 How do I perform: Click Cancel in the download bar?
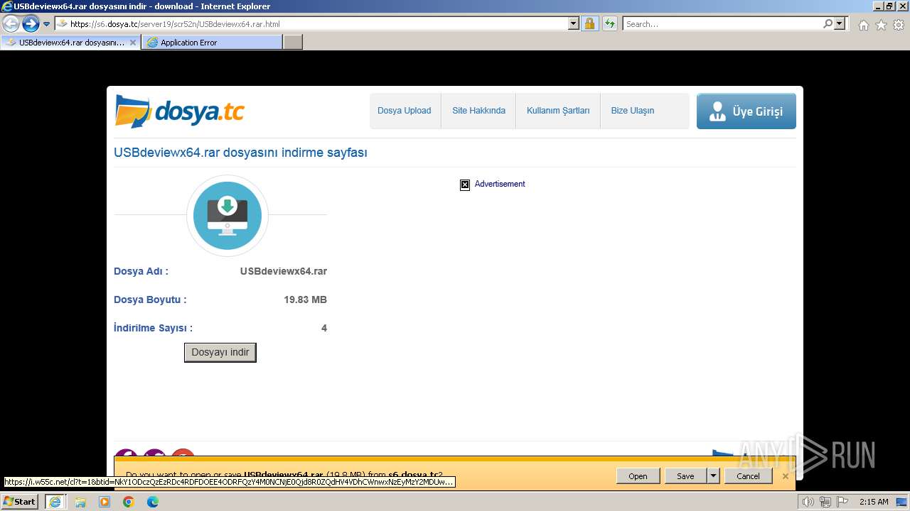point(748,476)
